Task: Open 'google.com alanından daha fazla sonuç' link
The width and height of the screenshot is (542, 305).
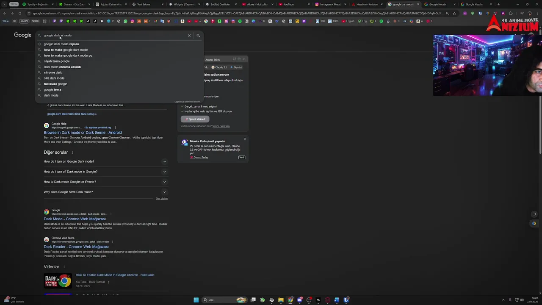Action: tap(72, 114)
